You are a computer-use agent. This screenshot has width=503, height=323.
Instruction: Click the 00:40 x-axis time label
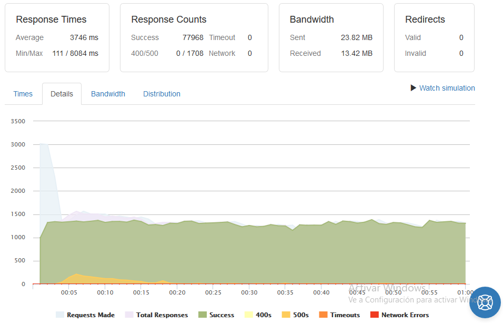point(321,292)
